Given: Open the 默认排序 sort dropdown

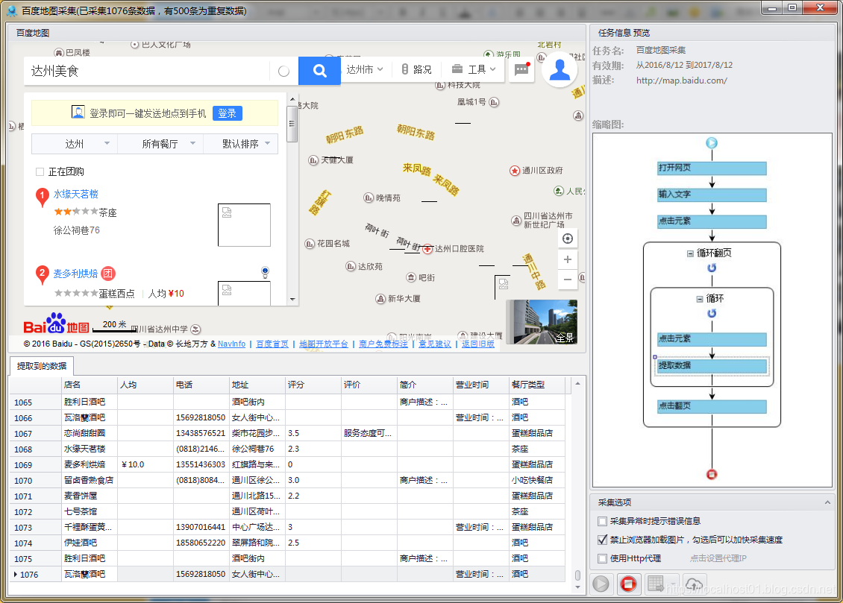Looking at the screenshot, I should pyautogui.click(x=241, y=144).
